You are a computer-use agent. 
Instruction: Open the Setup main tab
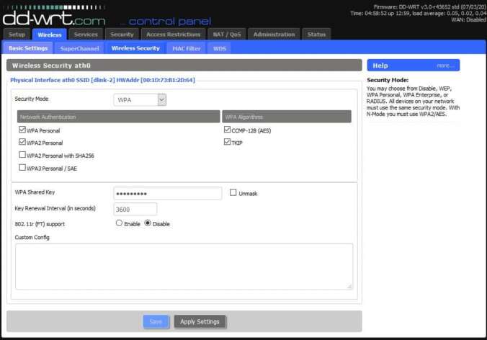[x=17, y=34]
